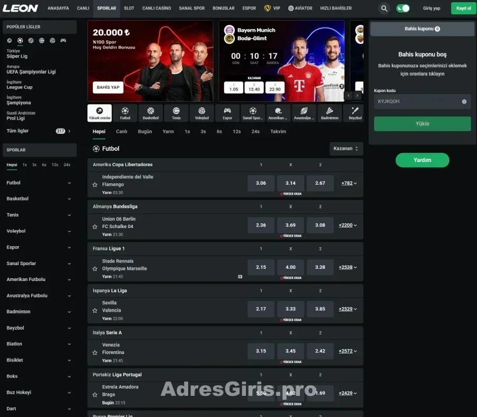Open the VIP shield menu item
This screenshot has width=477, height=417.
(272, 8)
